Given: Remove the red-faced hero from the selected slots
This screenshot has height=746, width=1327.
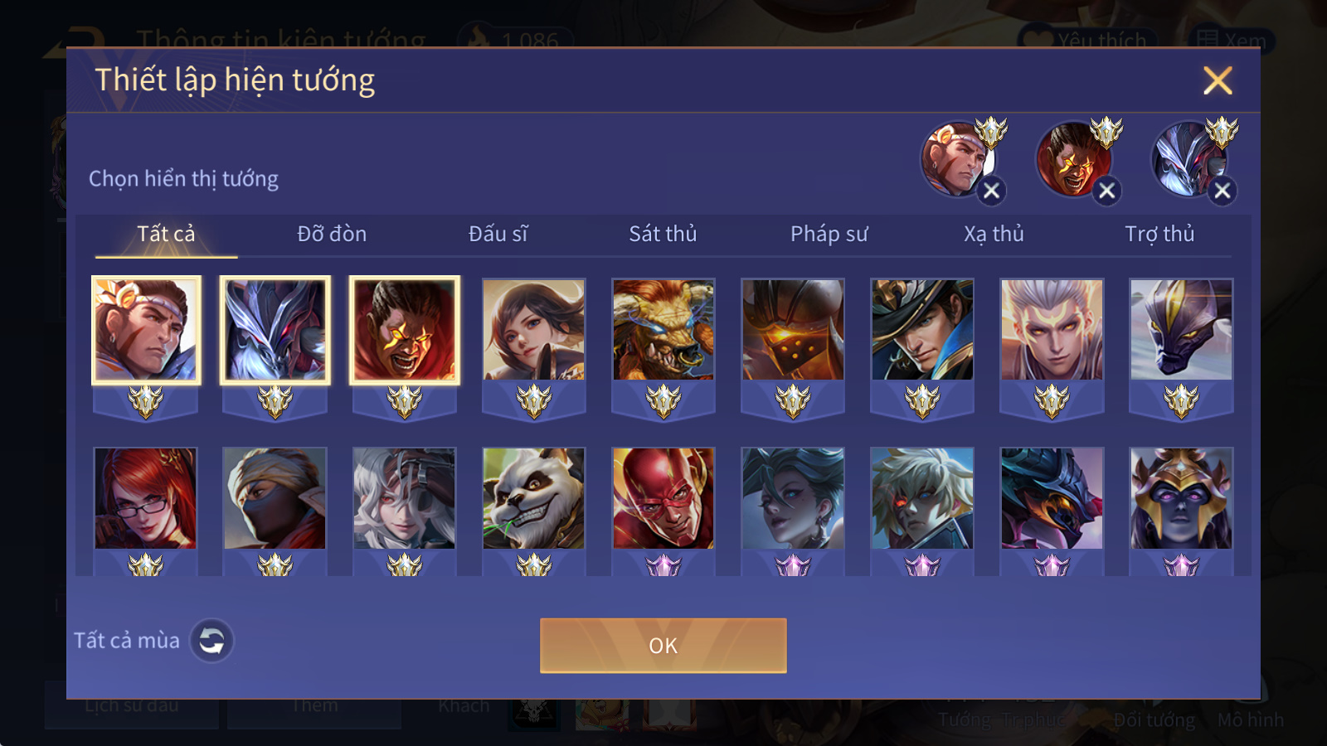Looking at the screenshot, I should point(1106,191).
